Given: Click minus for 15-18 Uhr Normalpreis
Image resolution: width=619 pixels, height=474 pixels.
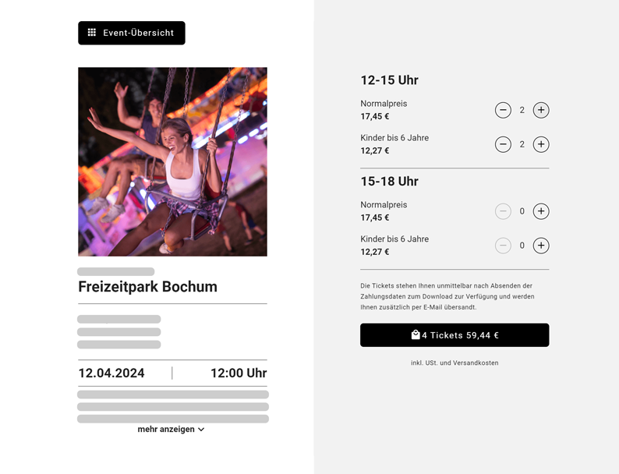Looking at the screenshot, I should point(503,211).
